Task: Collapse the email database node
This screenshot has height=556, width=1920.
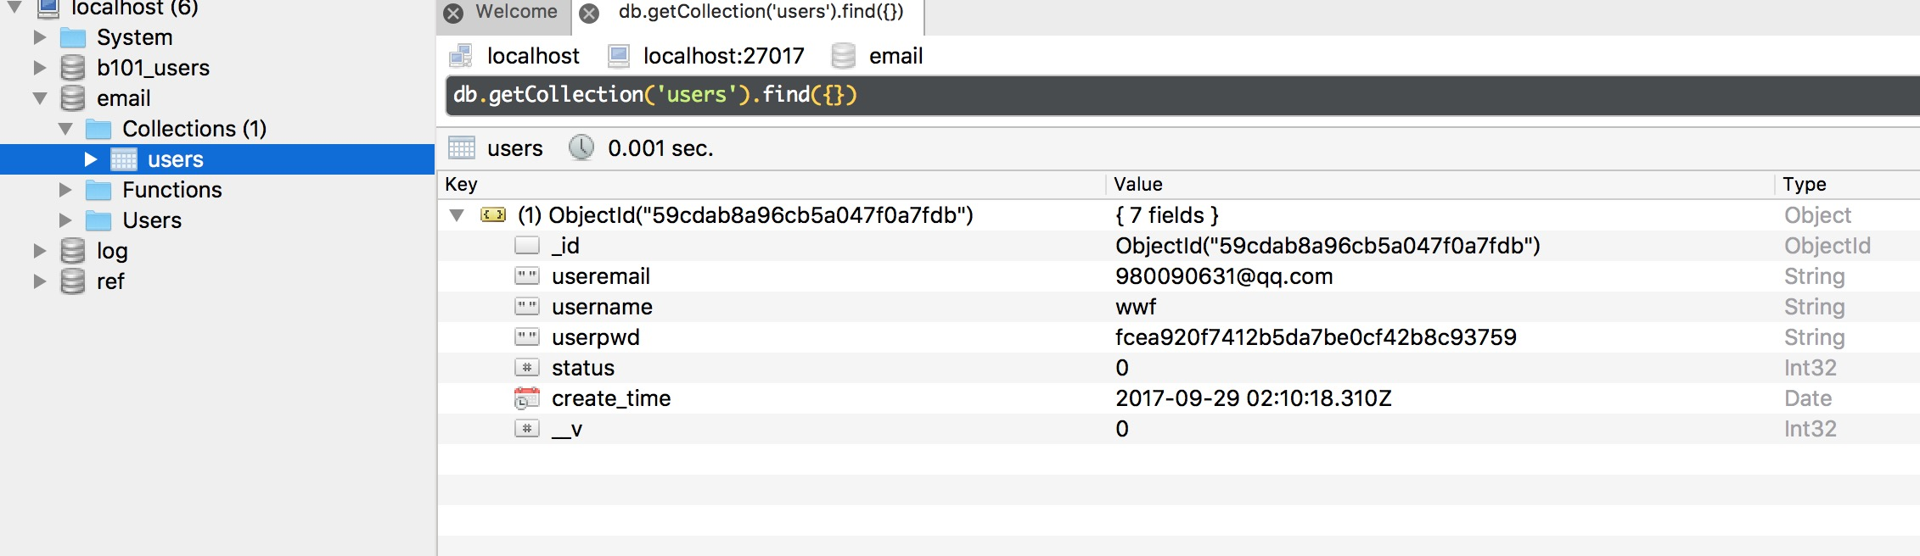Action: 40,98
